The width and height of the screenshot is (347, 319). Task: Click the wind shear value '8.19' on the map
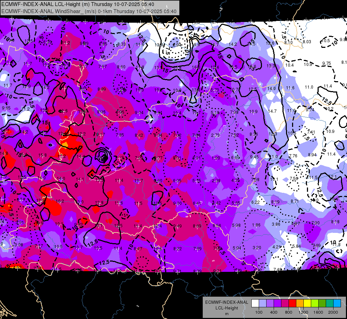[275, 202]
